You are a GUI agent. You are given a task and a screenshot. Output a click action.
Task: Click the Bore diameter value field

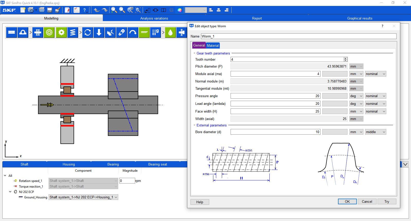(275, 132)
